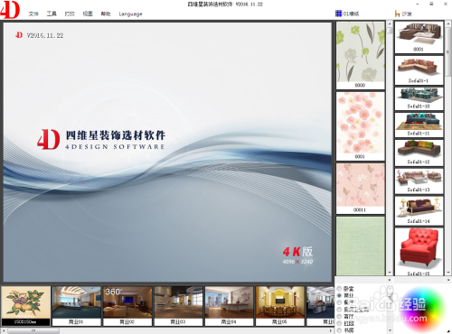Select the plain green textured wallpaper
This screenshot has width=452, height=334.
click(x=361, y=246)
